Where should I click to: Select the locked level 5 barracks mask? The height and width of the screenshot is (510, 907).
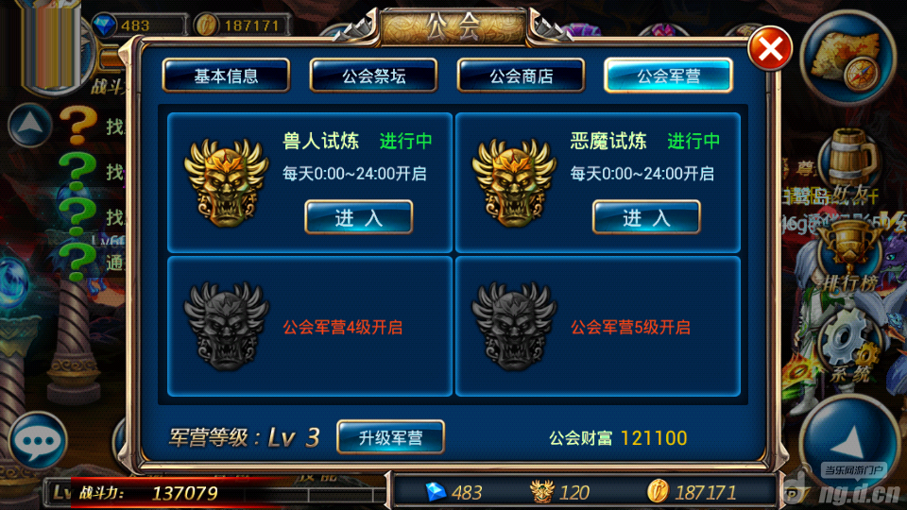click(514, 326)
